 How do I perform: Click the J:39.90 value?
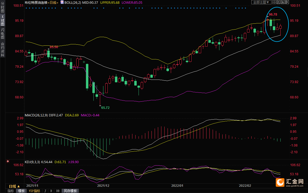click(74, 162)
